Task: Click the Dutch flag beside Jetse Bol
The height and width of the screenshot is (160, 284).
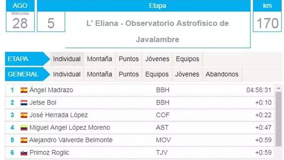Action: (x=24, y=103)
